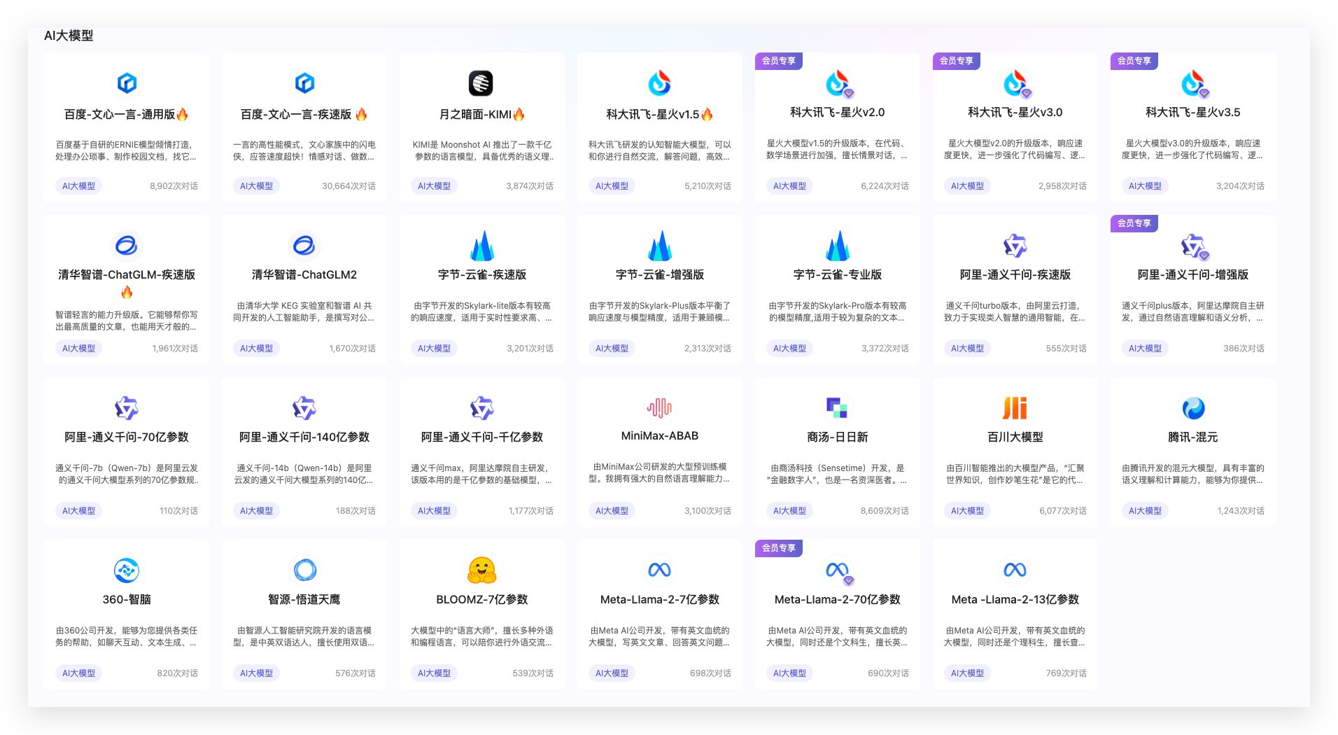Select the 阿里-通义千问-增强版 icon
Image resolution: width=1338 pixels, height=735 pixels.
[x=1194, y=246]
